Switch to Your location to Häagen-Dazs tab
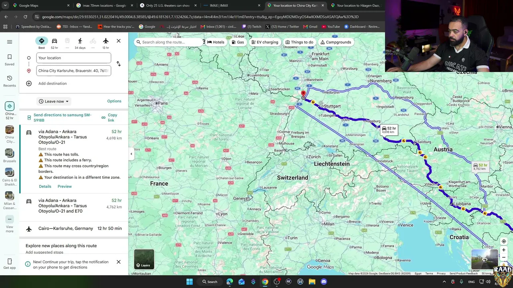This screenshot has height=288, width=513. click(x=355, y=6)
